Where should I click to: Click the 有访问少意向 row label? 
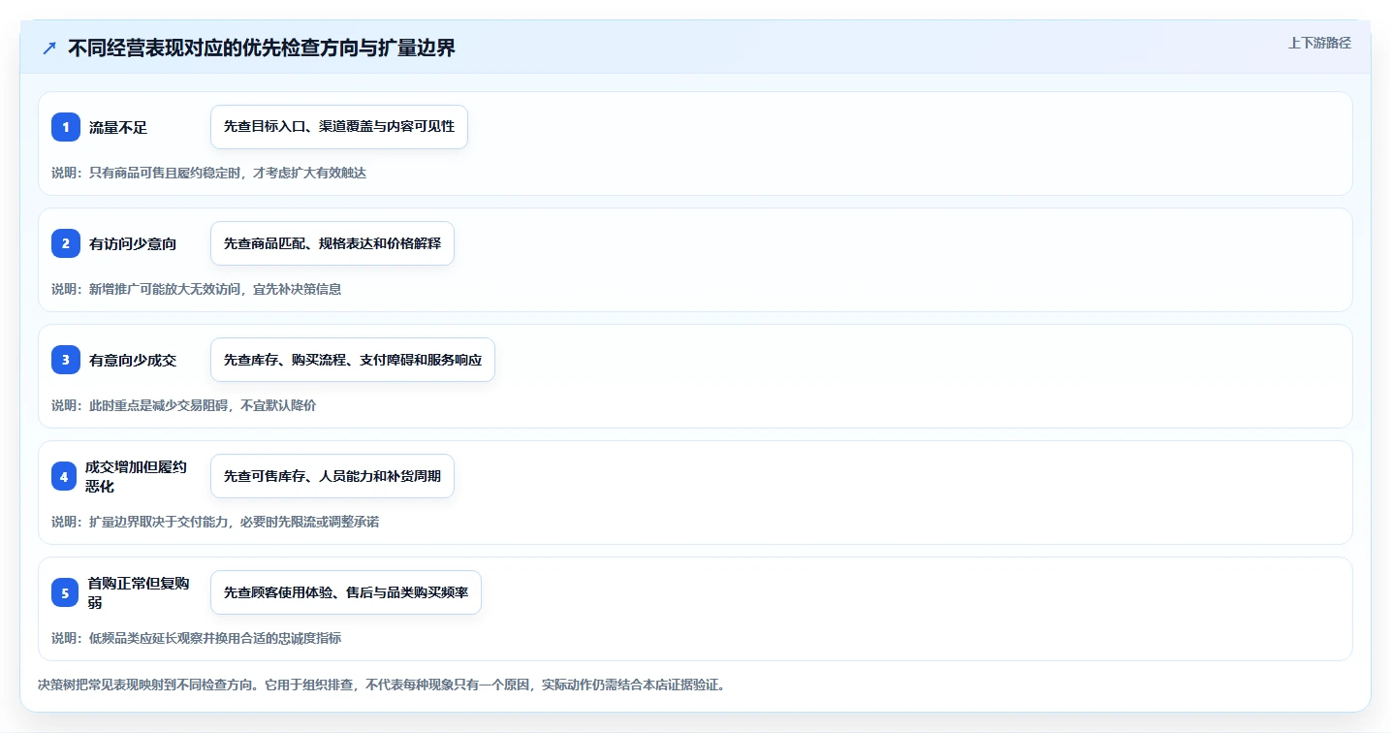tap(133, 243)
